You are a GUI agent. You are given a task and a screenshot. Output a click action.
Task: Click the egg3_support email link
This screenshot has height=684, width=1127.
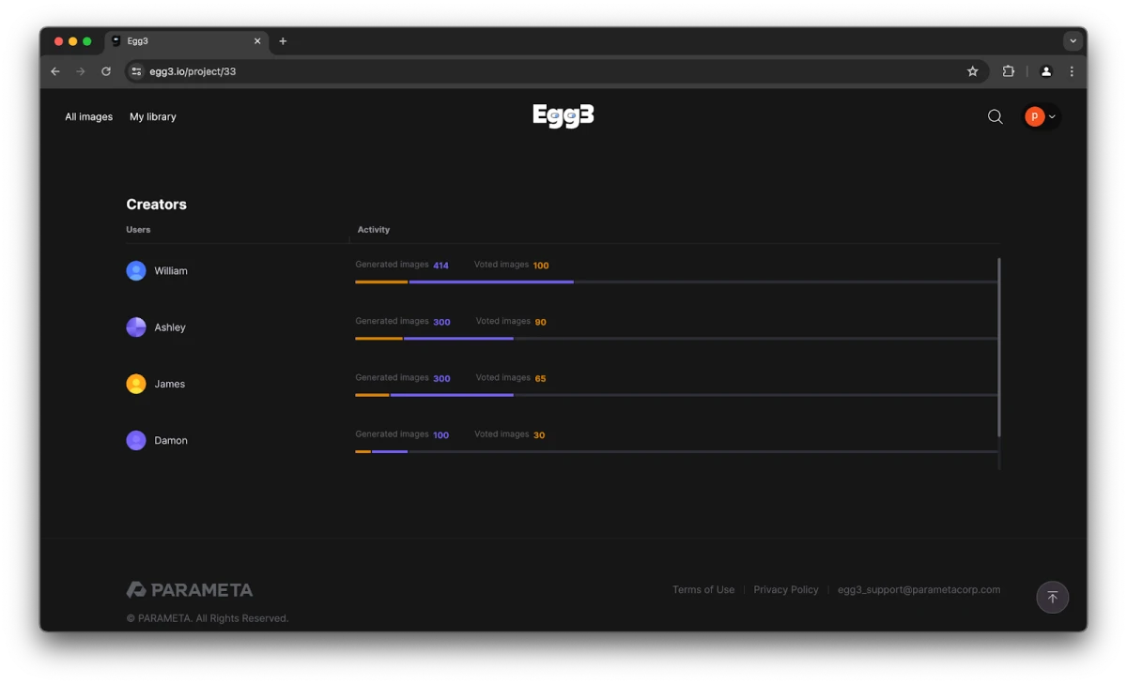tap(919, 590)
